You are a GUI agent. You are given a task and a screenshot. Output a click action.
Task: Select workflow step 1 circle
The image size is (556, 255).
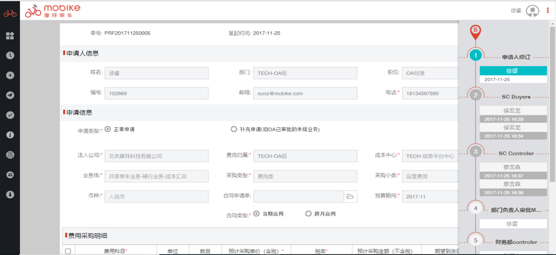click(x=476, y=55)
